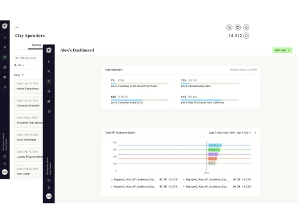Click the copy icon above the 14,312 count
Image resolution: width=298 pixels, height=224 pixels.
[x=229, y=27]
